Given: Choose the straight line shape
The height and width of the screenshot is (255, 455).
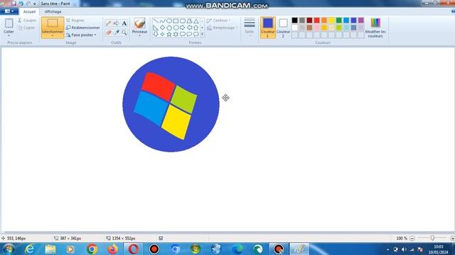Looking at the screenshot, I should [x=156, y=21].
